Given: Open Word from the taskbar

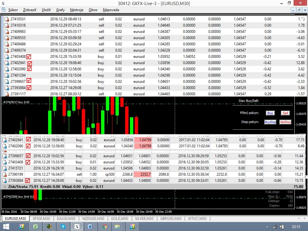Looking at the screenshot, I should [90, 226].
